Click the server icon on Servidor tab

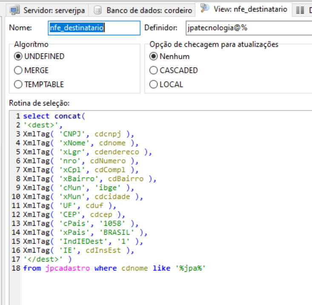15,10
